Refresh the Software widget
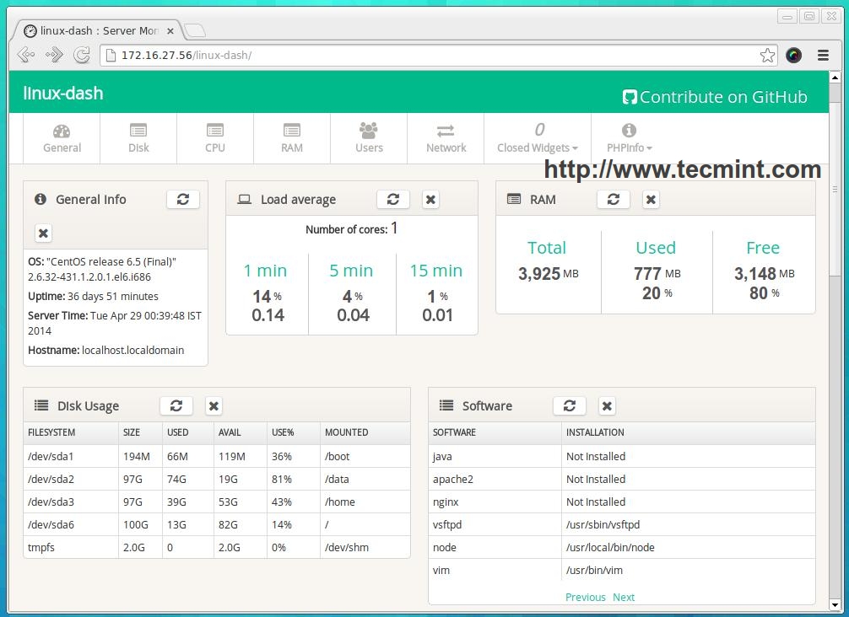This screenshot has width=849, height=617. pyautogui.click(x=569, y=405)
